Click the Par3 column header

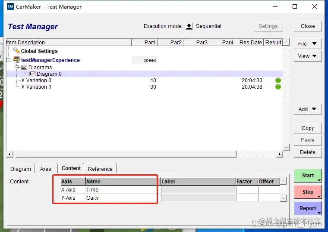click(196, 42)
